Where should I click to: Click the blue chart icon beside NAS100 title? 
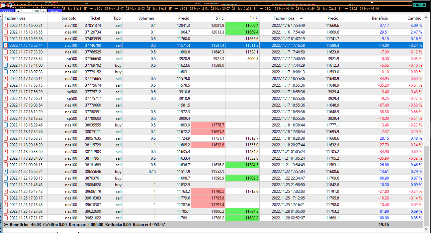tap(9, 5)
